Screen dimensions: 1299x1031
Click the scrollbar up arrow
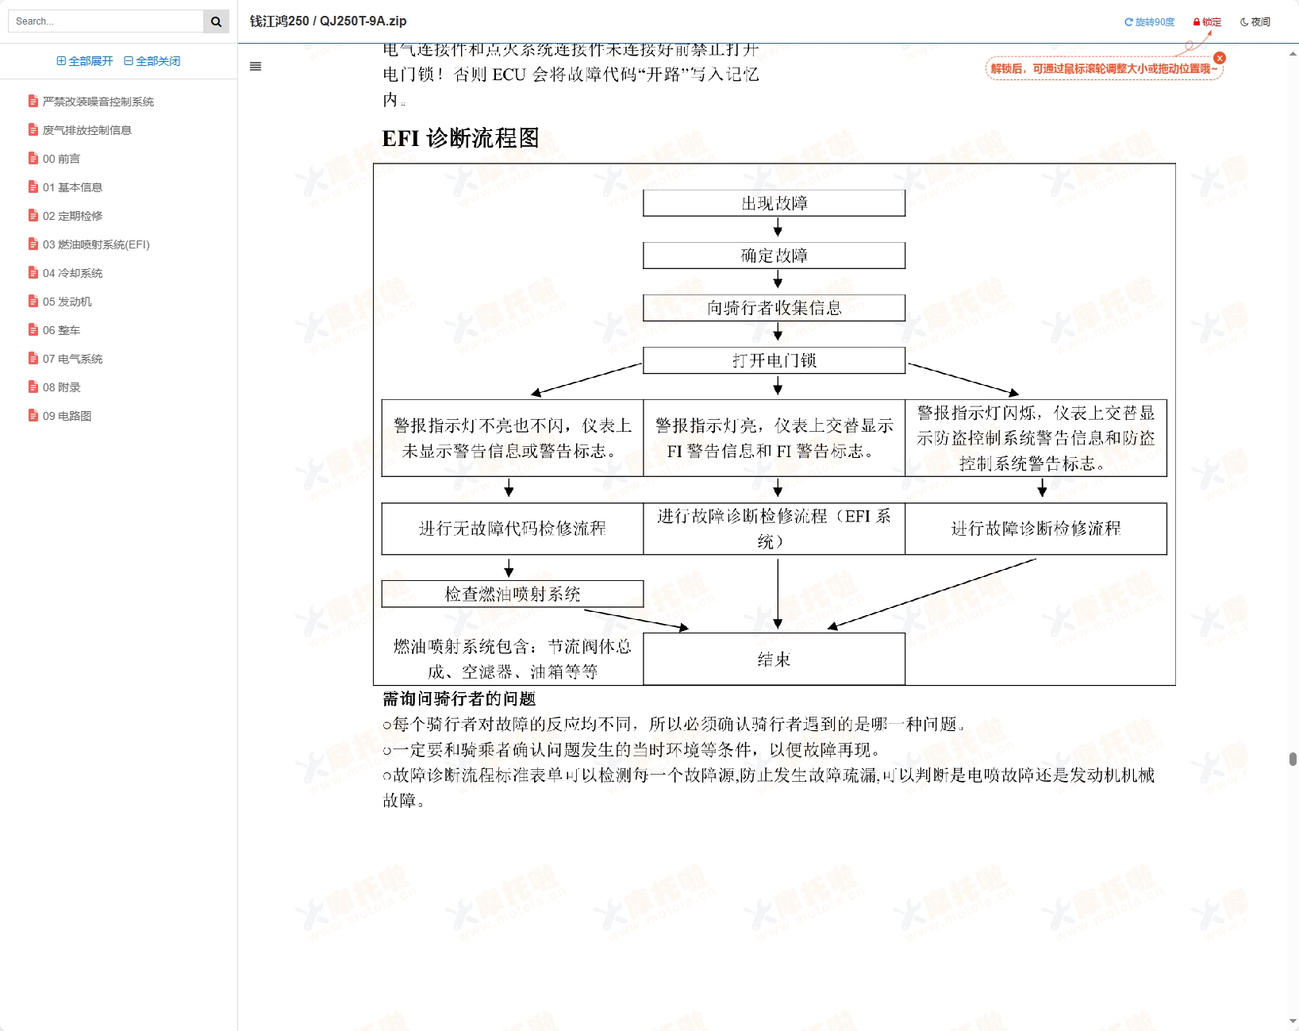(x=1293, y=54)
